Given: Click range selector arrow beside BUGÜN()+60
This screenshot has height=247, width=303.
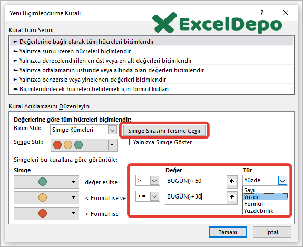Looking at the screenshot, I should [x=232, y=182].
